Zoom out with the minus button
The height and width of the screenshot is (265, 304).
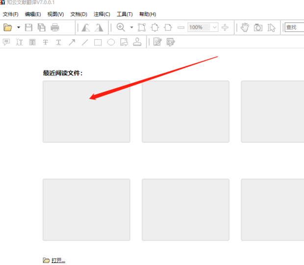click(x=181, y=27)
